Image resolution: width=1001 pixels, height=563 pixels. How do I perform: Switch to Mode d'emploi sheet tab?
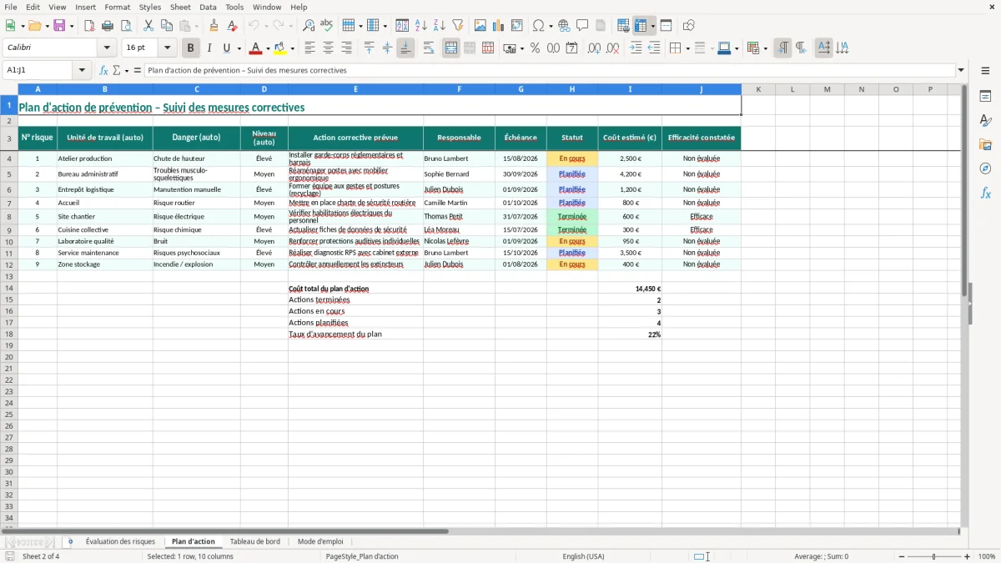(320, 541)
